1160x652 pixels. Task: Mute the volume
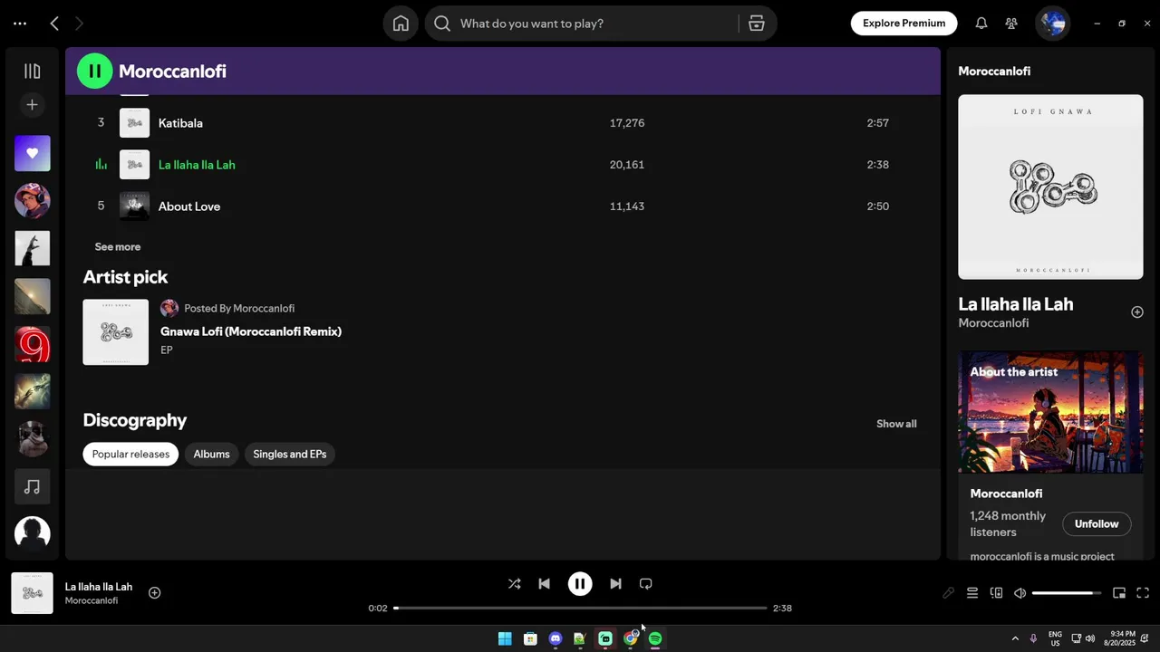(1020, 593)
